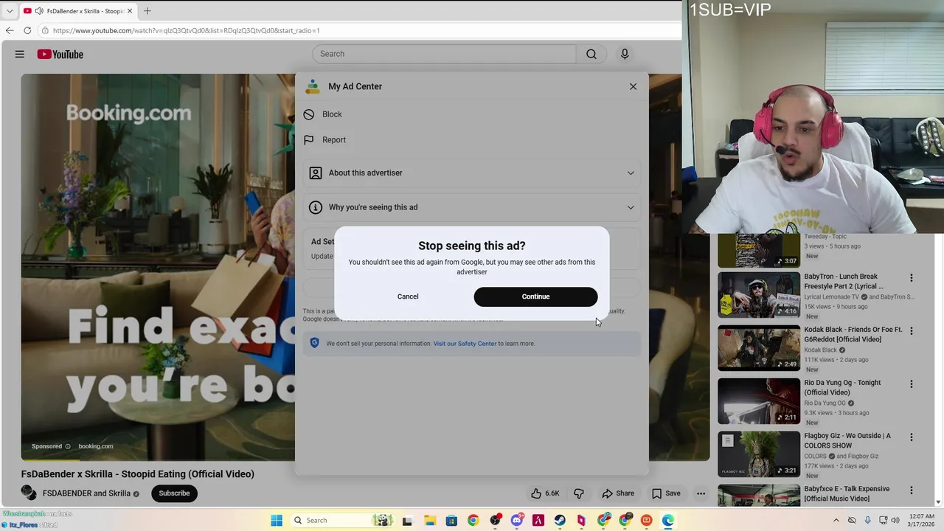Screen dimensions: 944x531
Task: Open File Explorer from taskbar
Action: click(x=429, y=521)
